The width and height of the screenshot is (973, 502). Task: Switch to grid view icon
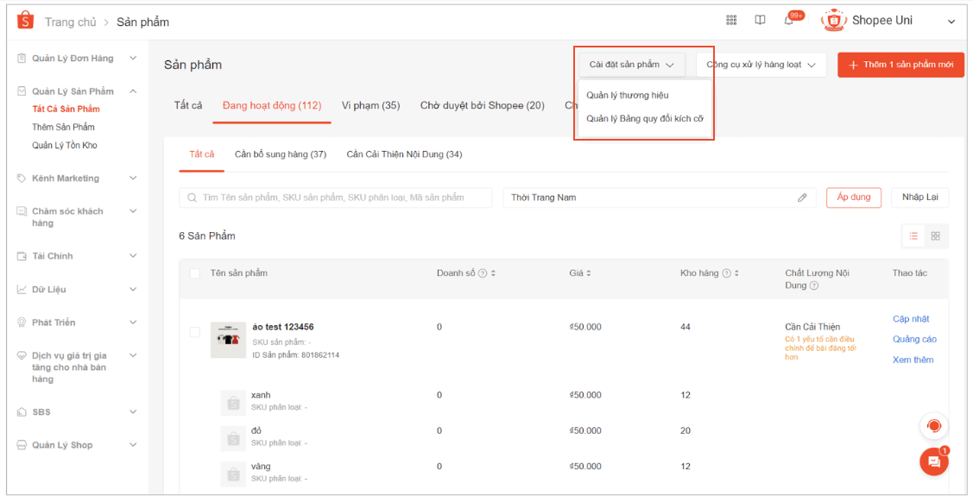pos(936,236)
